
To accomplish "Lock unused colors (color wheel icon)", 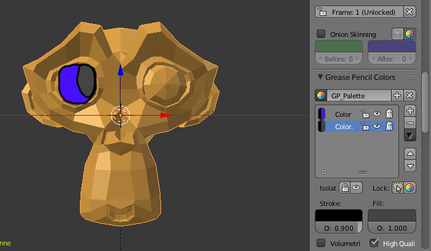I will (x=409, y=188).
